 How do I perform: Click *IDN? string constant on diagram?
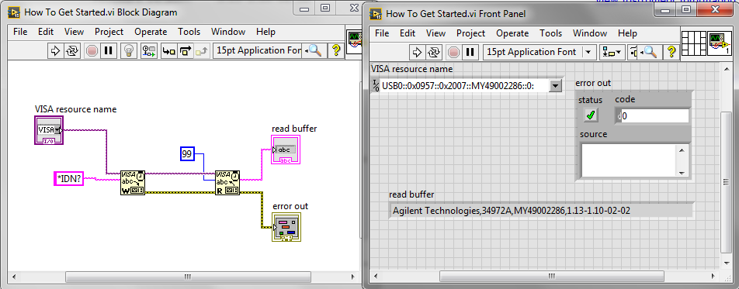(x=69, y=179)
